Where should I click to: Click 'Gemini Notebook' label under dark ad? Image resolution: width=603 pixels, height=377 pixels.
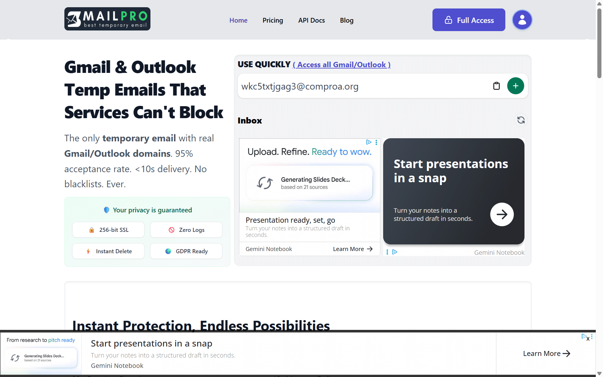click(x=499, y=253)
